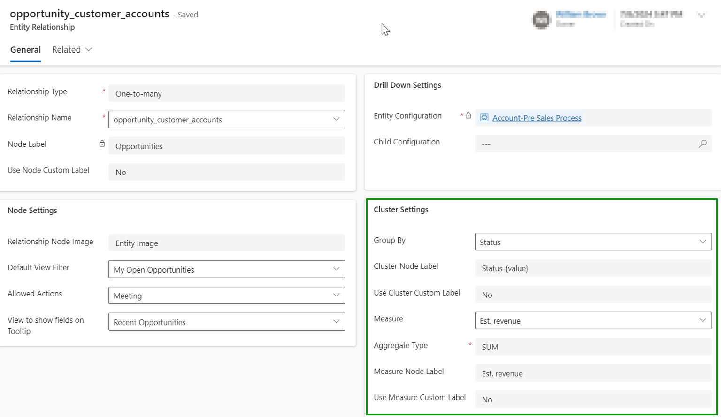This screenshot has height=417, width=721.
Task: Switch to the General tab
Action: click(25, 49)
